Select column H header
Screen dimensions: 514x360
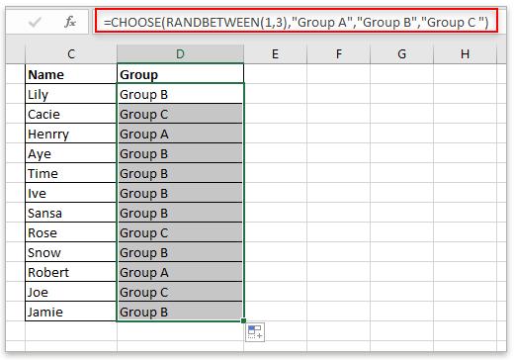465,54
